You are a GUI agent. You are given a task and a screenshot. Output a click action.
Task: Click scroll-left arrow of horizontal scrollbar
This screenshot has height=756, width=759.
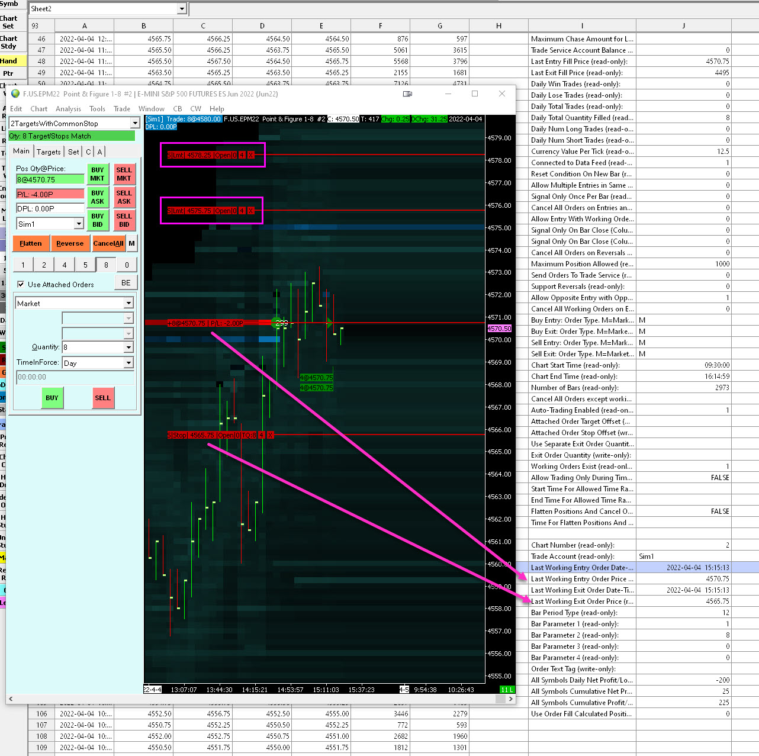10,699
